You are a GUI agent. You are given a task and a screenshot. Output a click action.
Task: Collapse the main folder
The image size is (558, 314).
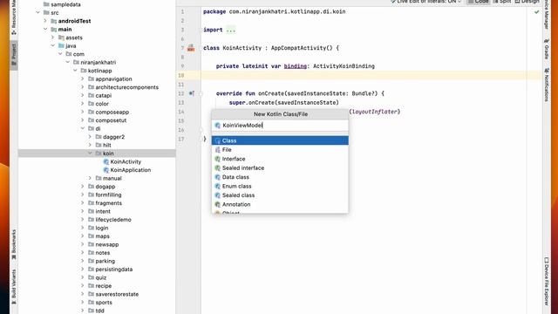coord(45,29)
